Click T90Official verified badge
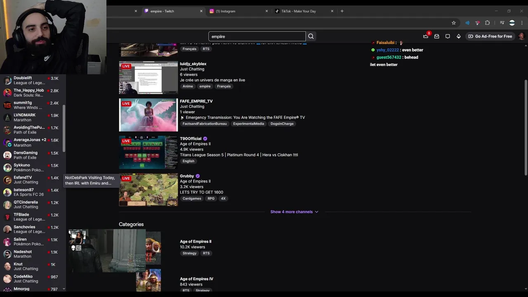The height and width of the screenshot is (297, 528). (x=205, y=139)
